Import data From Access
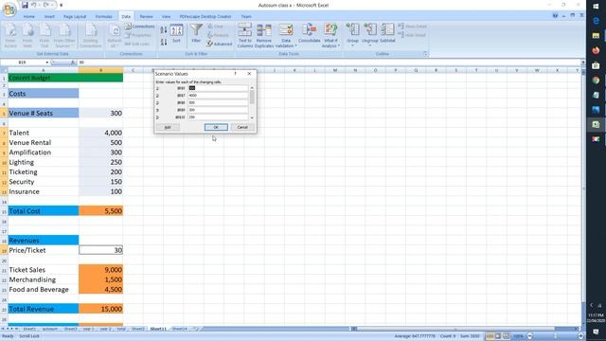This screenshot has height=341, width=606. point(10,36)
